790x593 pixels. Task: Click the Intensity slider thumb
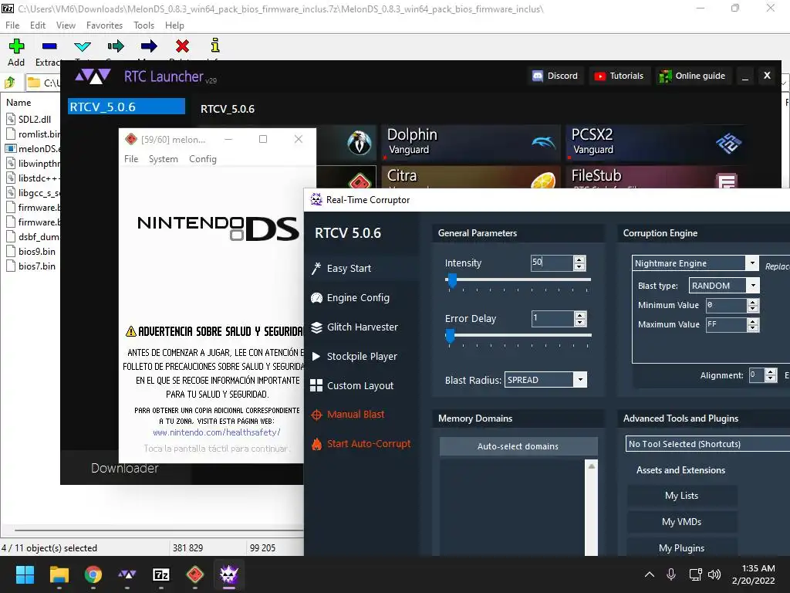click(452, 280)
